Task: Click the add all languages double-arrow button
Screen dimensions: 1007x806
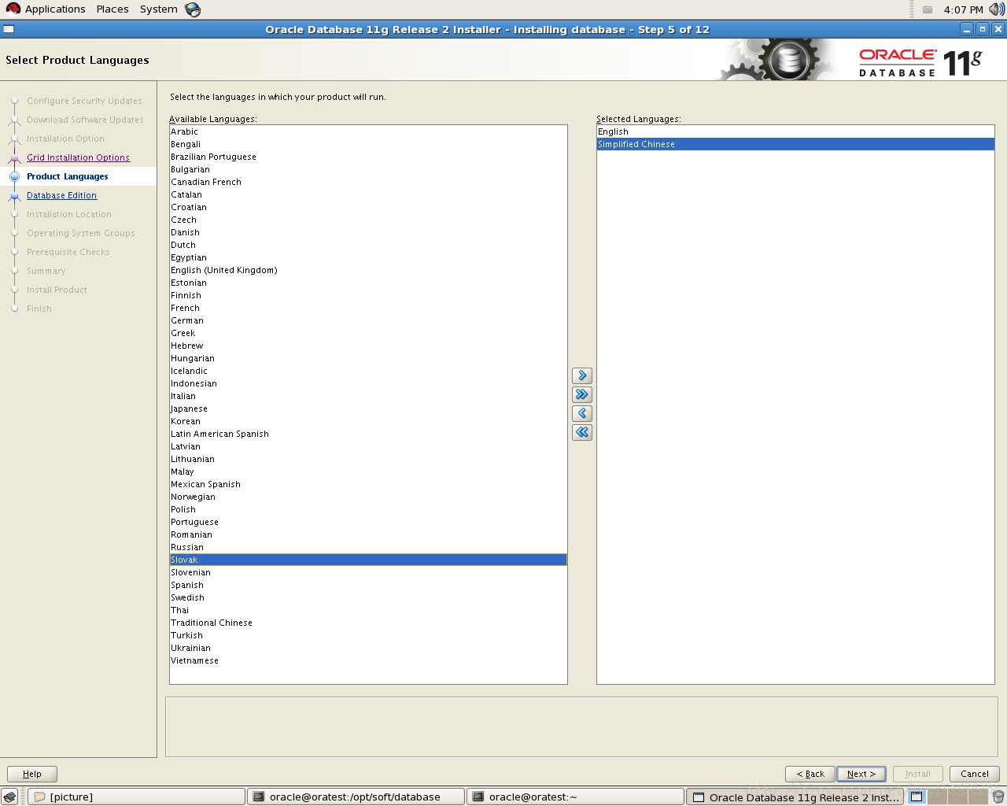Action: (582, 394)
